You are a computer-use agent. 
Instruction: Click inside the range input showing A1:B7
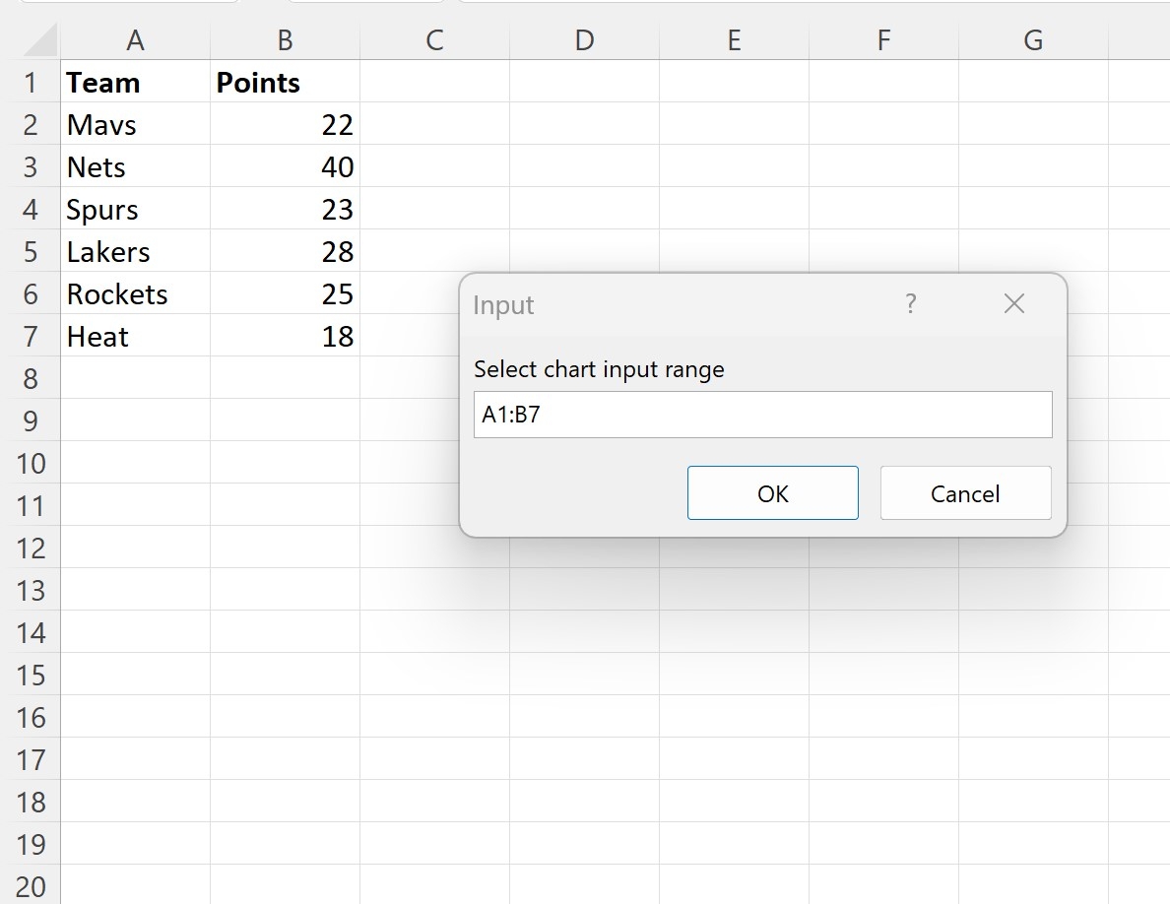click(762, 415)
